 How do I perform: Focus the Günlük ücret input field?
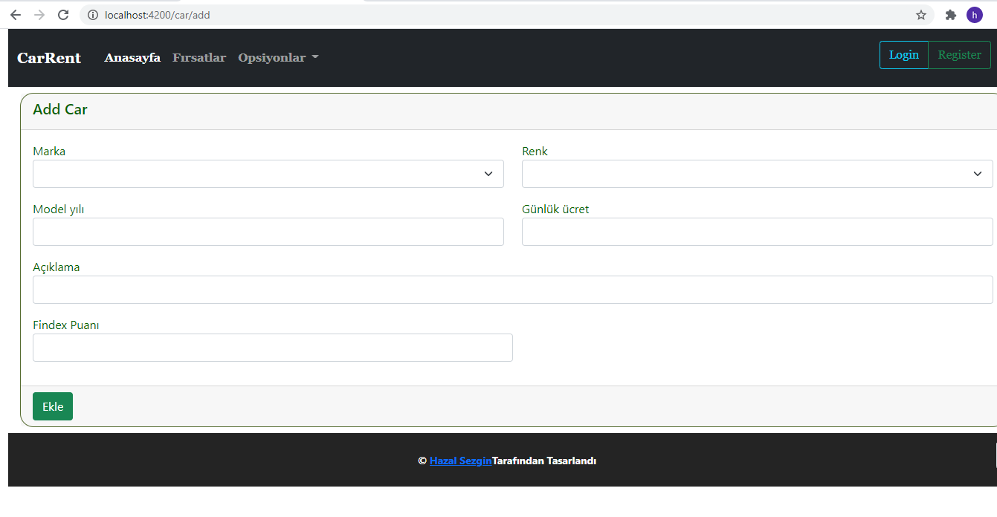tap(758, 232)
